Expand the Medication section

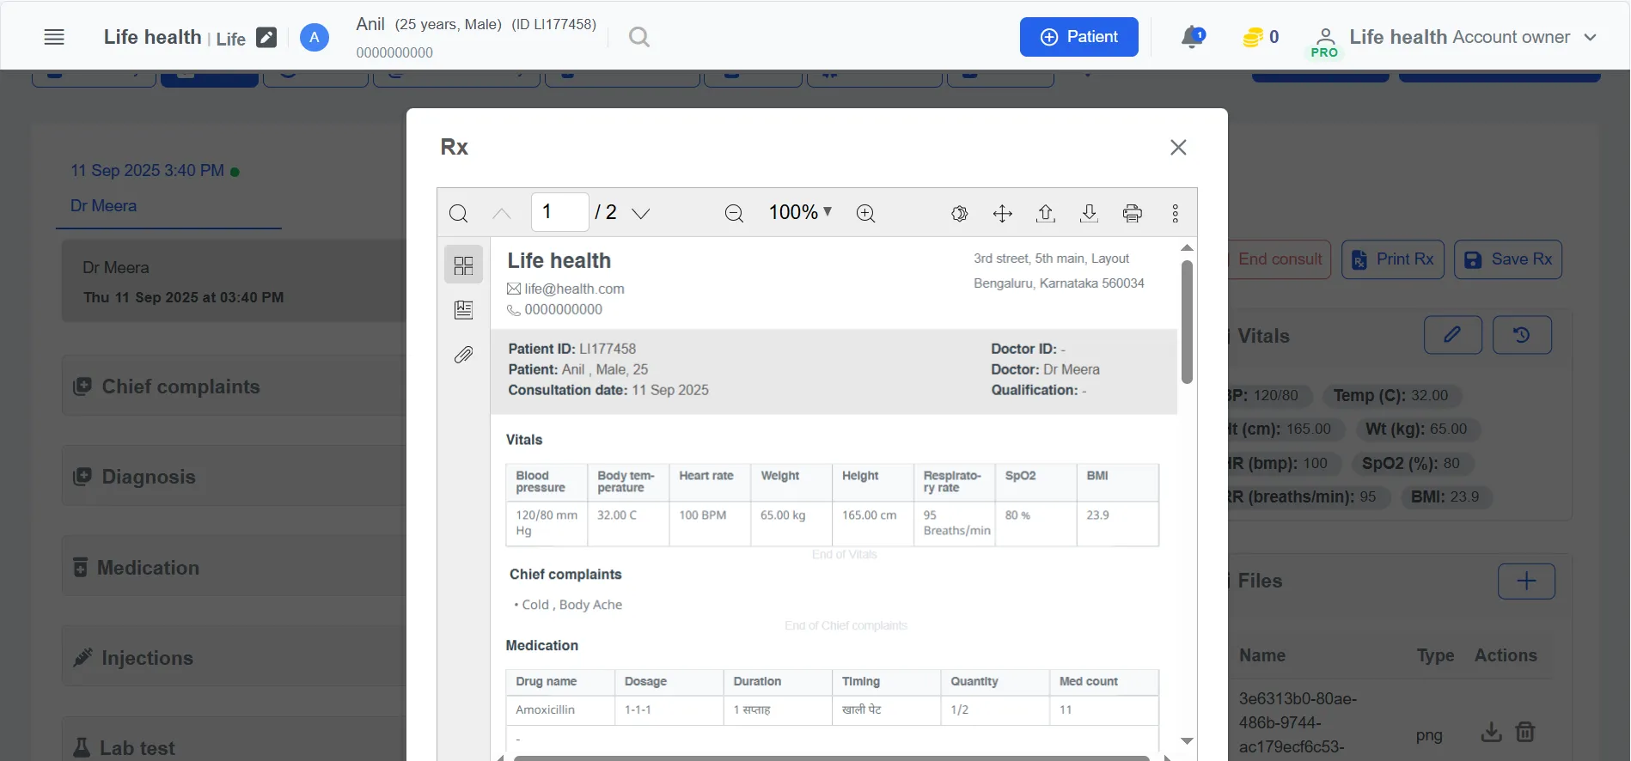pos(234,568)
